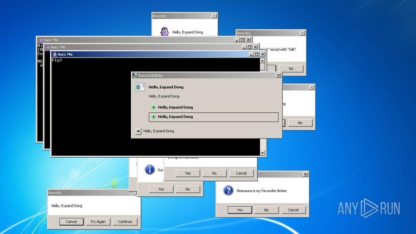The width and height of the screenshot is (416, 234).
Task: Click Yes in the bees message dialog
Action: point(188,173)
